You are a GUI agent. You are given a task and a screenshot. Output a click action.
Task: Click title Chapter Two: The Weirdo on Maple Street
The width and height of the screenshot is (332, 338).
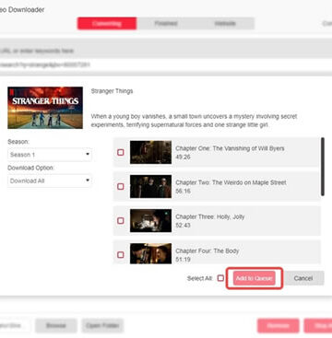(231, 182)
